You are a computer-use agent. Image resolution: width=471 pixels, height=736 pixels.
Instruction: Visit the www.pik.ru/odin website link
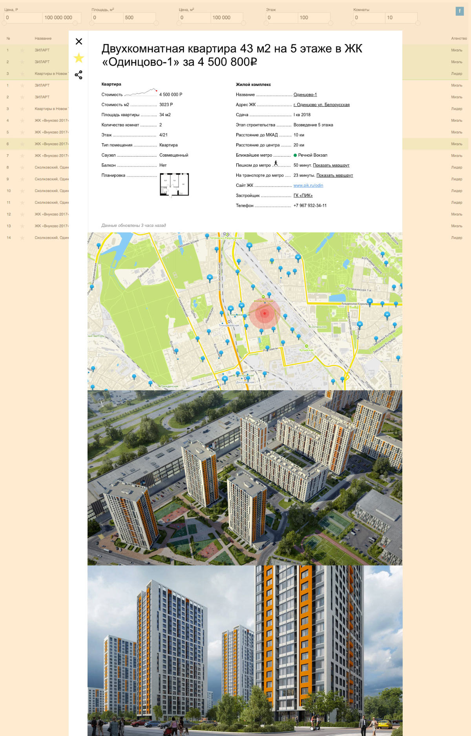(308, 186)
